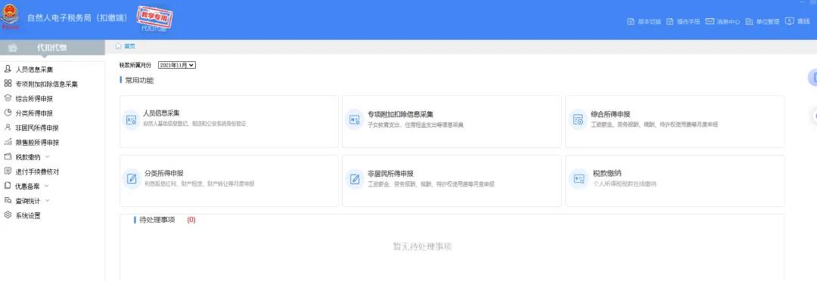Click the round icon on 专项附加扣除信息采集 card
Viewport: 817px width, 281px height.
(x=354, y=119)
